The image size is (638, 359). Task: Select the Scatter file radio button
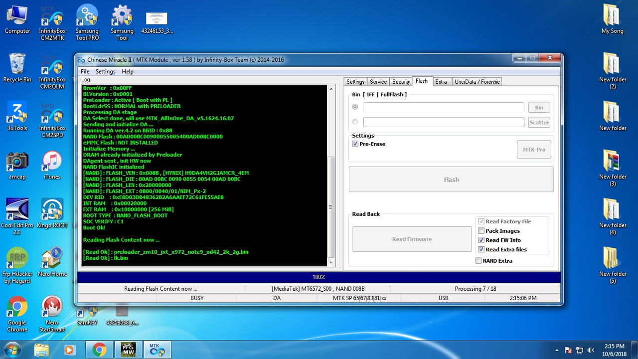point(355,122)
